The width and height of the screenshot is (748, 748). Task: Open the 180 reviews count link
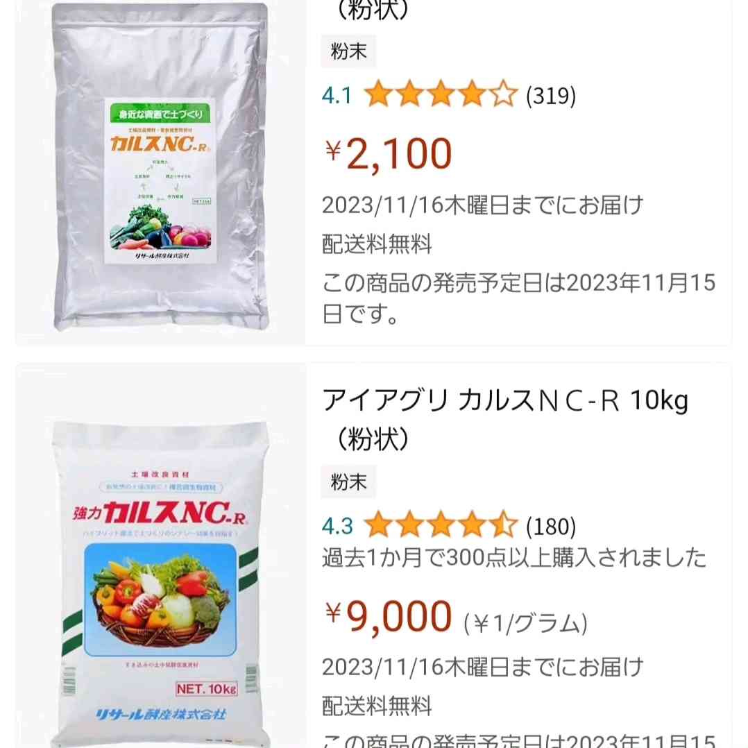551,527
